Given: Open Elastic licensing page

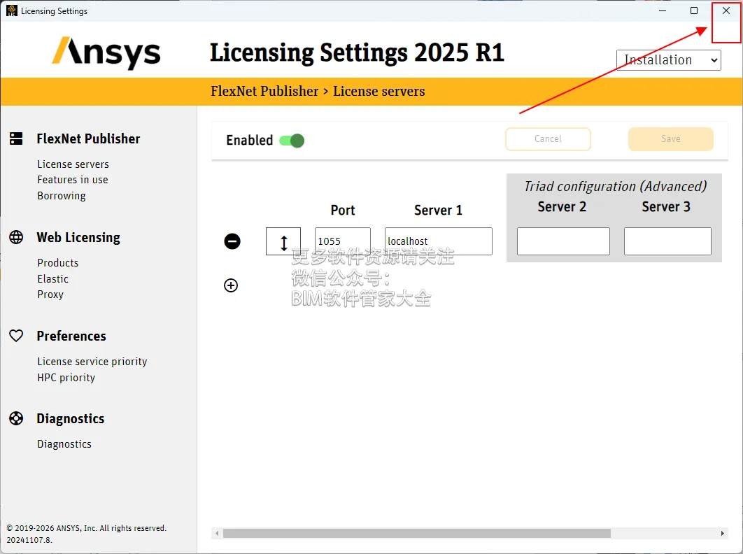Looking at the screenshot, I should tap(52, 278).
